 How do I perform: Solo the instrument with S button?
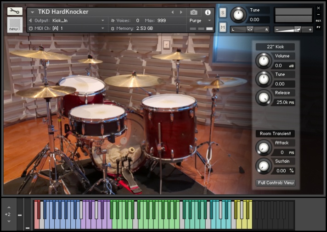[x=223, y=13]
